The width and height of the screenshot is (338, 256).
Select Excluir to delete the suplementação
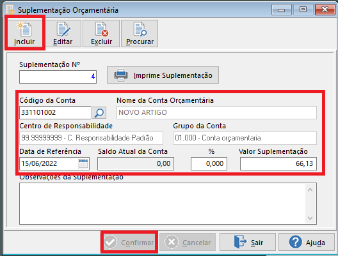101,34
